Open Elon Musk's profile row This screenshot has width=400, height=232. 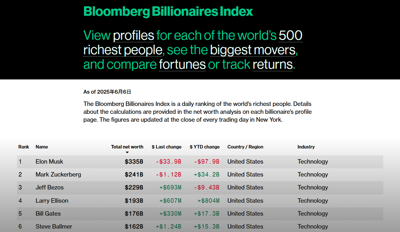tap(49, 162)
